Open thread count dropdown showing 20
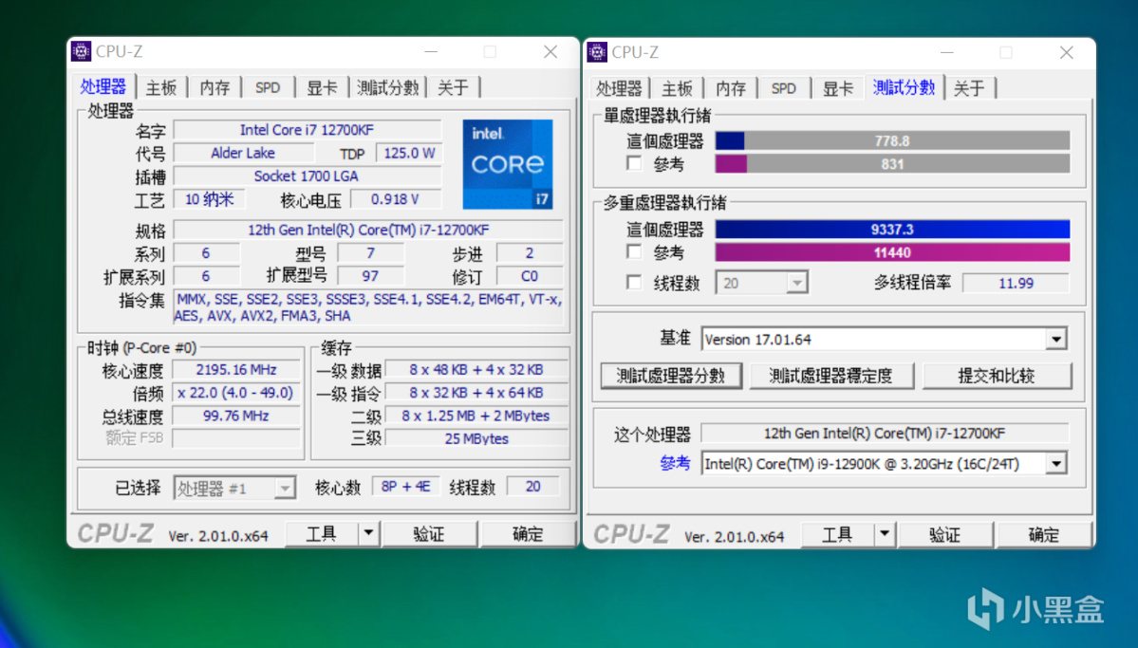This screenshot has width=1138, height=648. pyautogui.click(x=761, y=283)
